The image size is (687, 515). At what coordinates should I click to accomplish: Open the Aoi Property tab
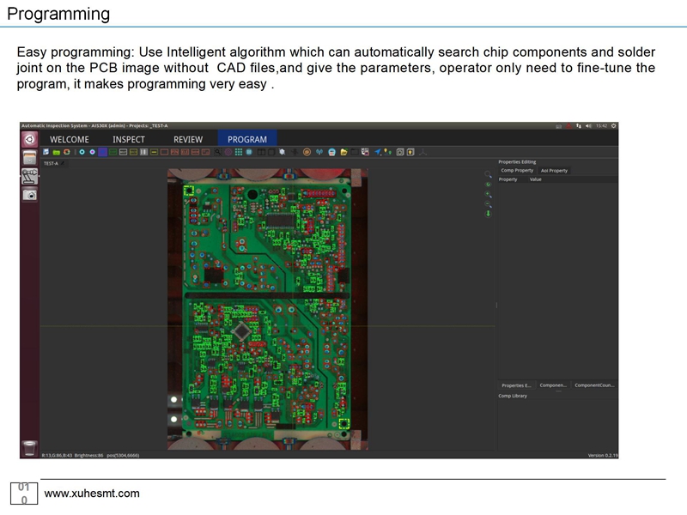click(x=554, y=171)
